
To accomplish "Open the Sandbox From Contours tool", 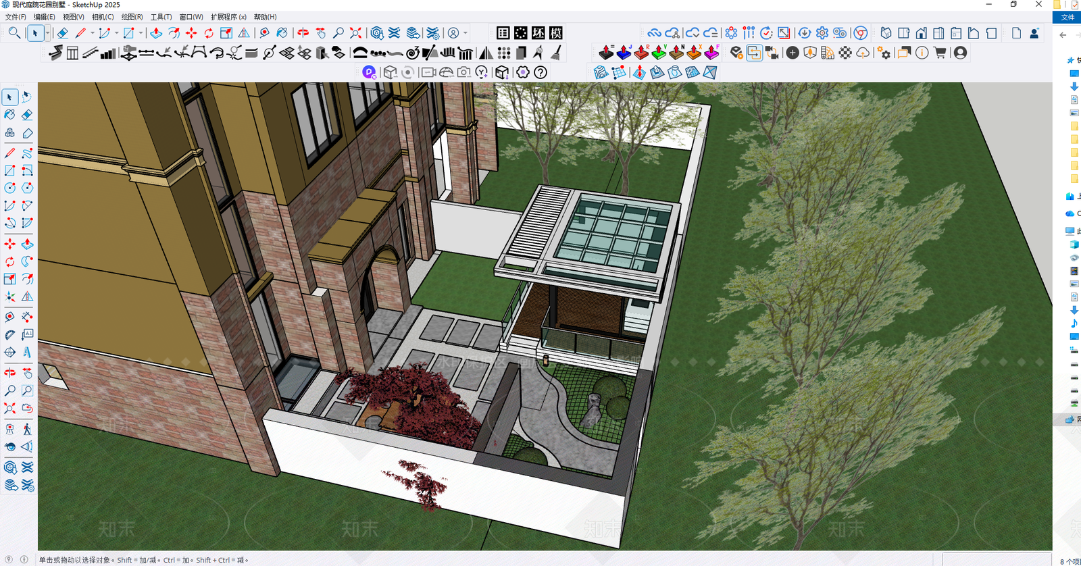I will tap(601, 72).
